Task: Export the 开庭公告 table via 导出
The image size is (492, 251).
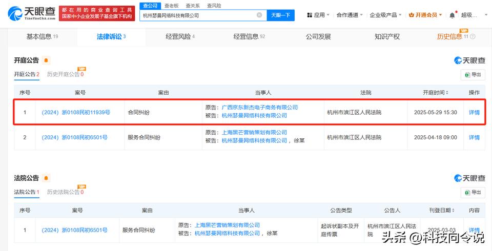Action: point(473,75)
